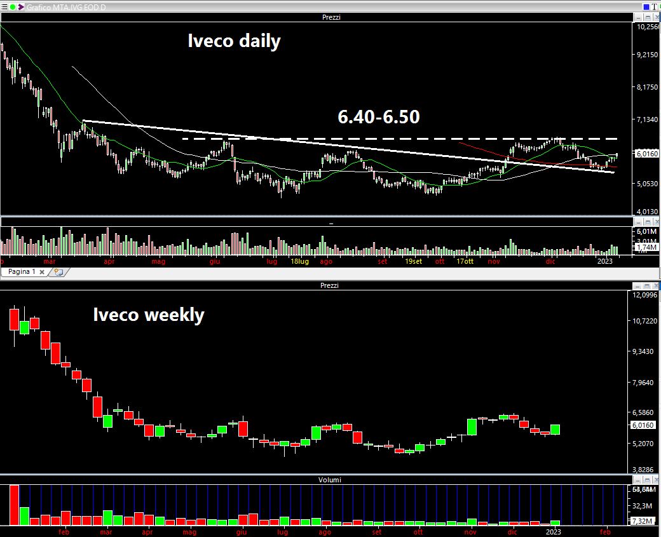Close the Pagina 1 tab with its x

[x=42, y=272]
